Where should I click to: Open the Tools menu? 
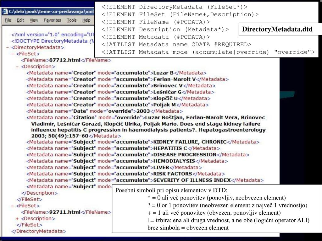(72, 20)
